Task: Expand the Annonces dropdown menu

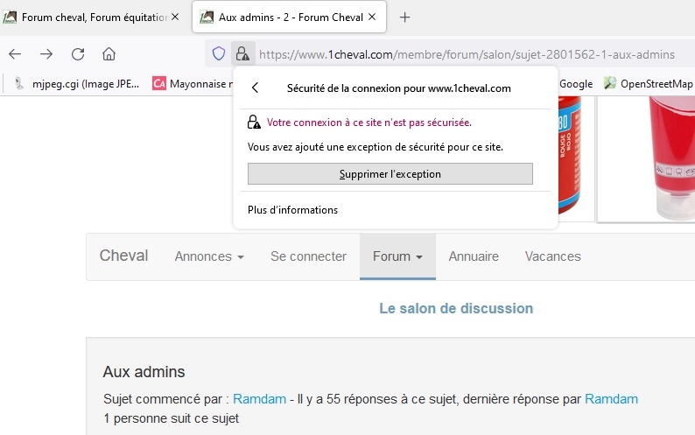Action: point(209,256)
